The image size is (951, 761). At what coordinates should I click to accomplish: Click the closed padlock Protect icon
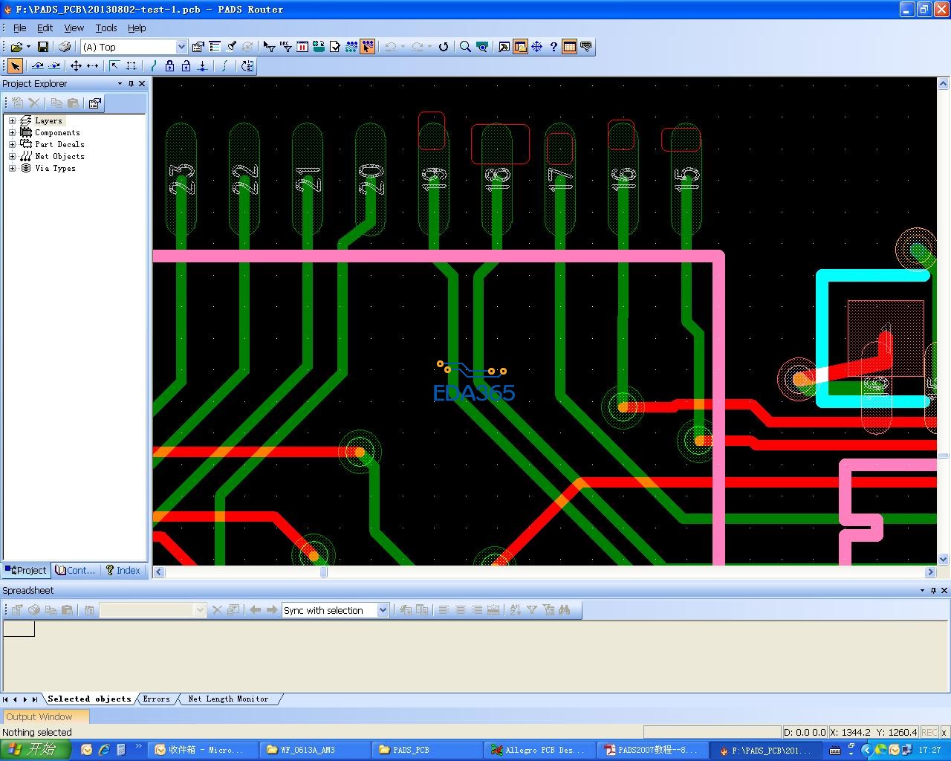[169, 66]
